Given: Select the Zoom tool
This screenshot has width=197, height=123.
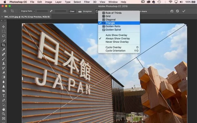Looking at the screenshot, I should pyautogui.click(x=4, y=114).
